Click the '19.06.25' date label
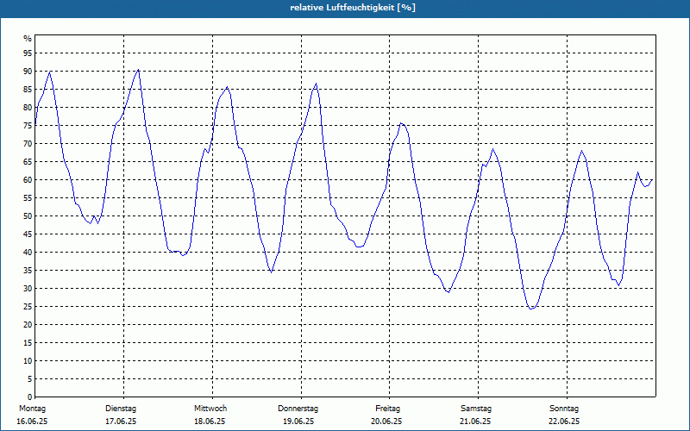This screenshot has height=431, width=690. 298,422
